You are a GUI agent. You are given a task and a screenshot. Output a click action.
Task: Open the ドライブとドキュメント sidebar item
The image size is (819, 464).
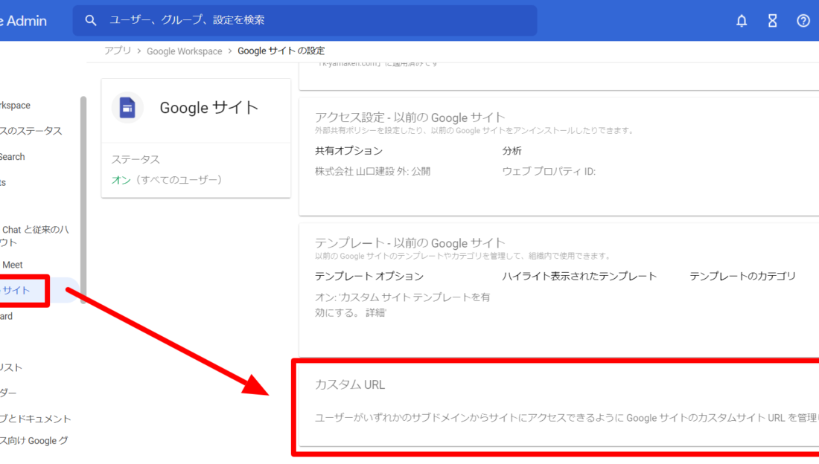pyautogui.click(x=36, y=419)
